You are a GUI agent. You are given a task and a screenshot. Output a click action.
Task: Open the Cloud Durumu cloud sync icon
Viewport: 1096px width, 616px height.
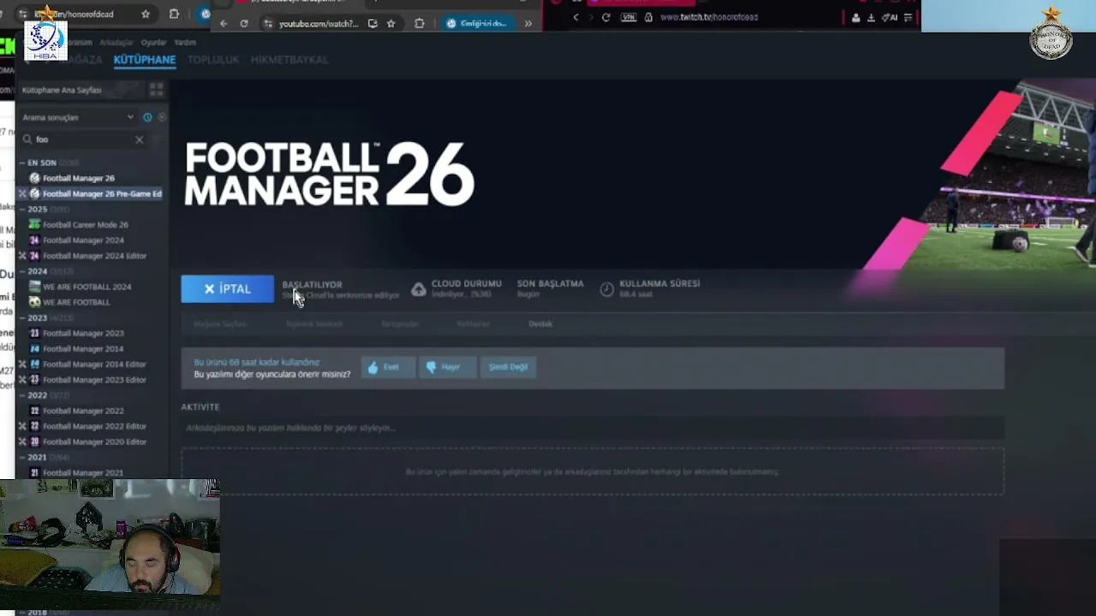418,289
